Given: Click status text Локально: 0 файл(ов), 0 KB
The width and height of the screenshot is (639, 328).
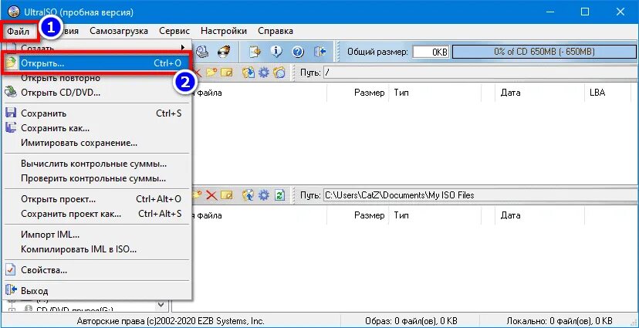Looking at the screenshot, I should coord(560,320).
